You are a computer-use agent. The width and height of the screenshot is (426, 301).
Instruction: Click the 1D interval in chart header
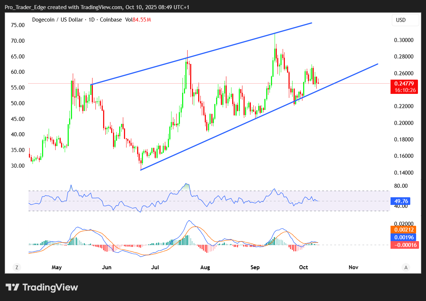tap(91, 20)
